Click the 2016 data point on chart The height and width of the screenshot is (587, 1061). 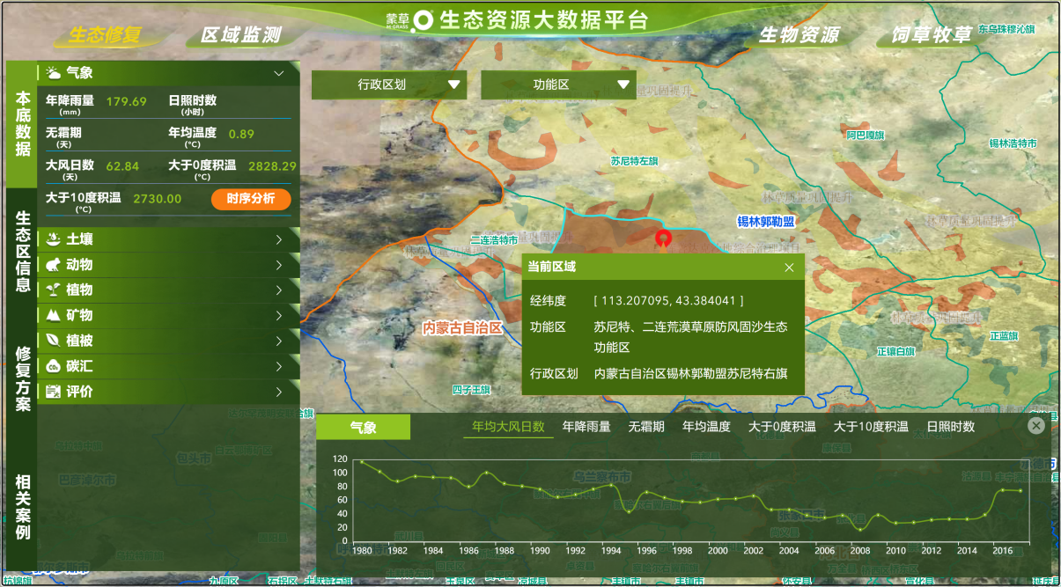[1002, 490]
